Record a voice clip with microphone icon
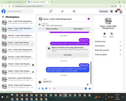The height and width of the screenshot is (101, 126). [39, 88]
